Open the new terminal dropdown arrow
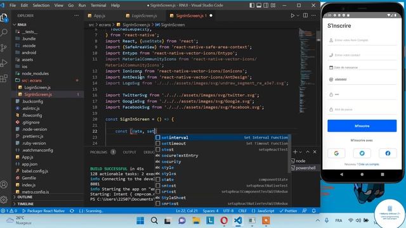This screenshot has height=228, width=406. [x=300, y=152]
